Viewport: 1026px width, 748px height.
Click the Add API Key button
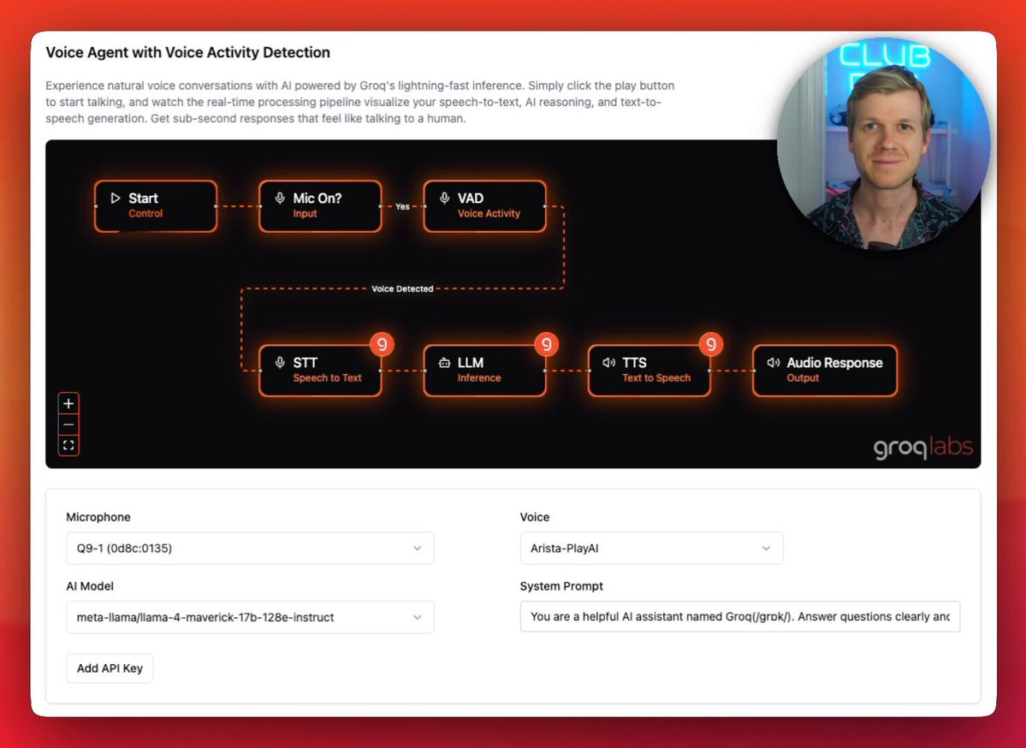click(110, 668)
